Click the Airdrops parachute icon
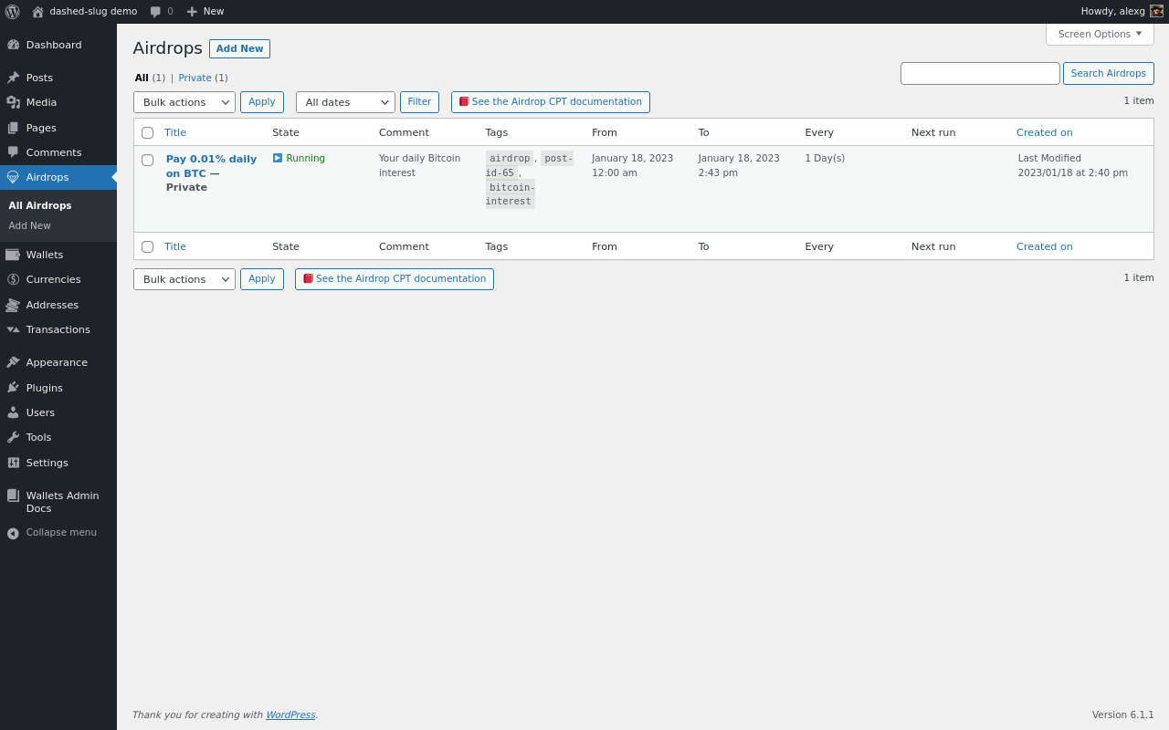Image resolution: width=1169 pixels, height=730 pixels. click(13, 177)
